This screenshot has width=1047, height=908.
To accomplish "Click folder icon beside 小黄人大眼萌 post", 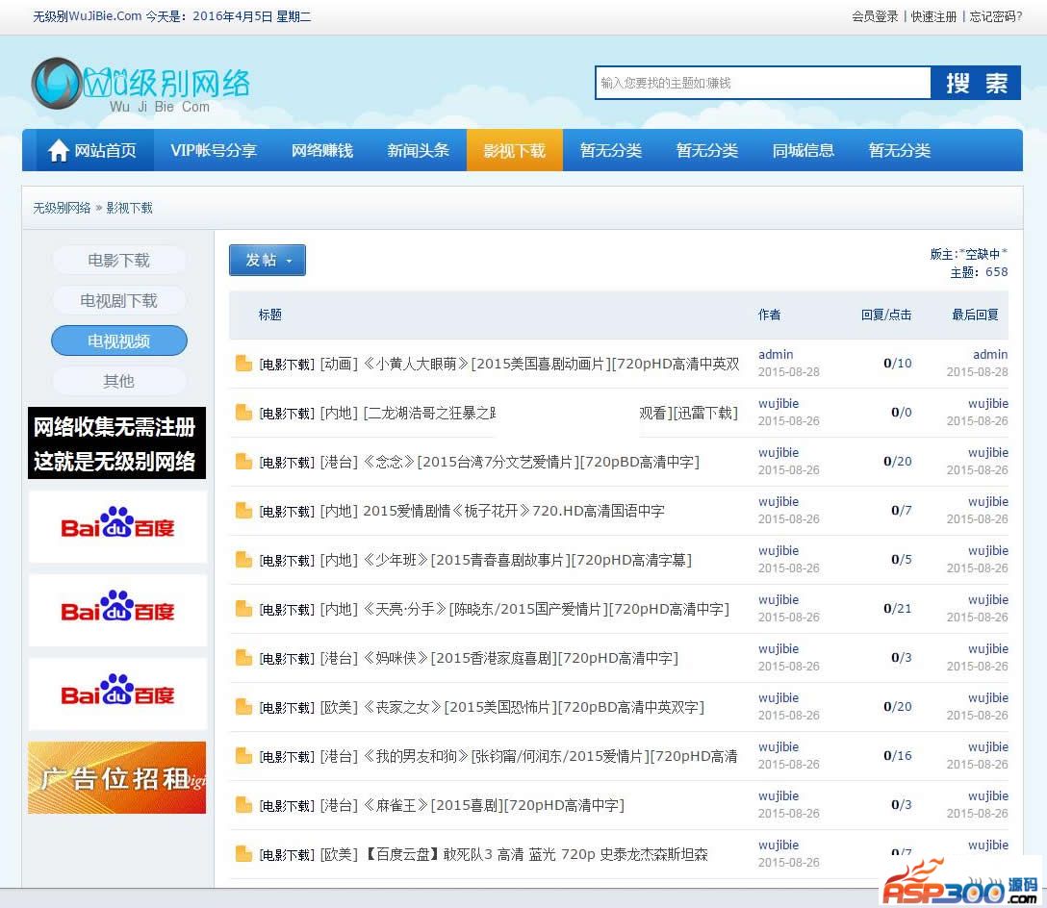I will coord(243,364).
